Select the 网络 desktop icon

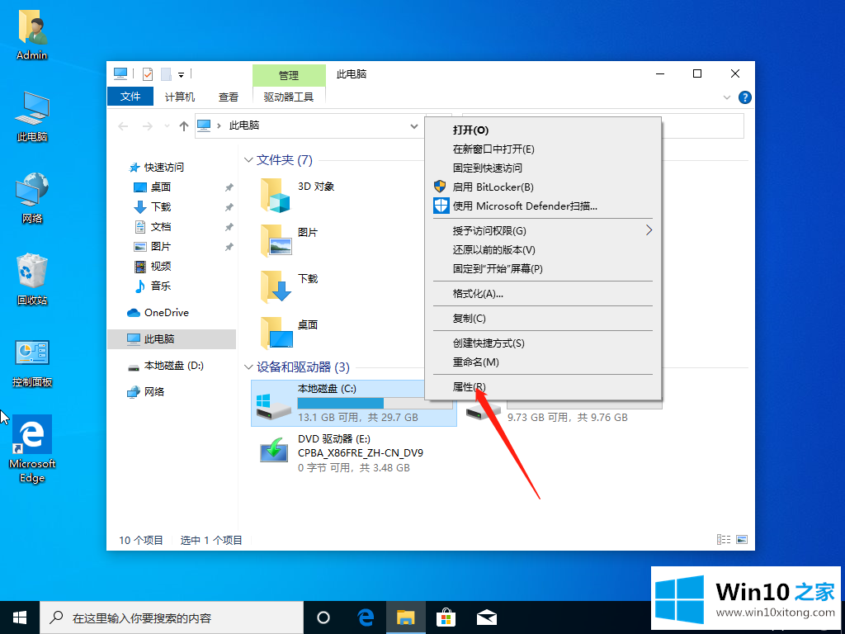32,198
